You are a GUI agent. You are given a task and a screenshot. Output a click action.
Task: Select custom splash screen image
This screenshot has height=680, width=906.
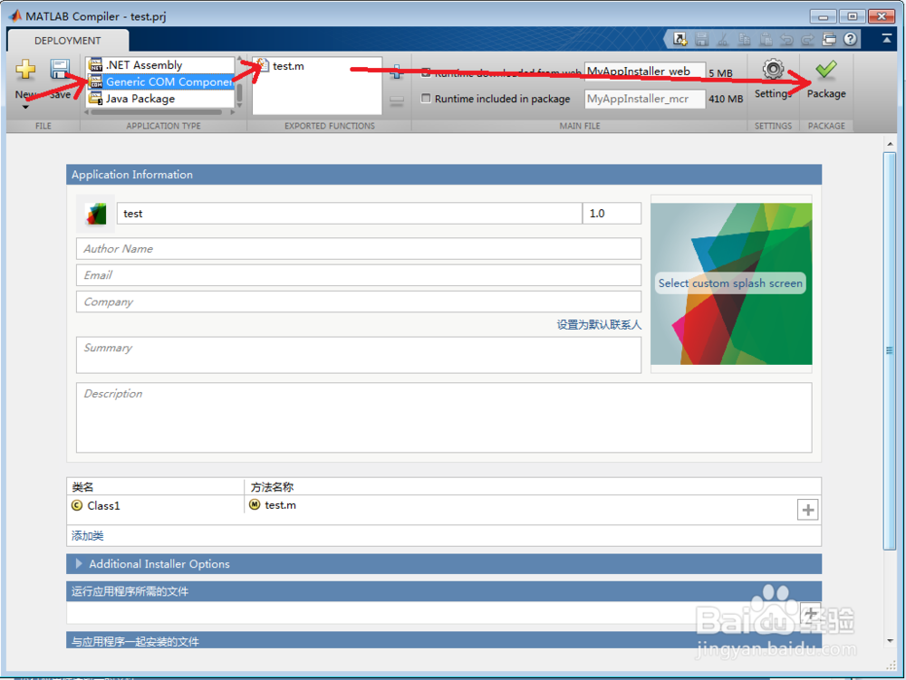tap(731, 283)
